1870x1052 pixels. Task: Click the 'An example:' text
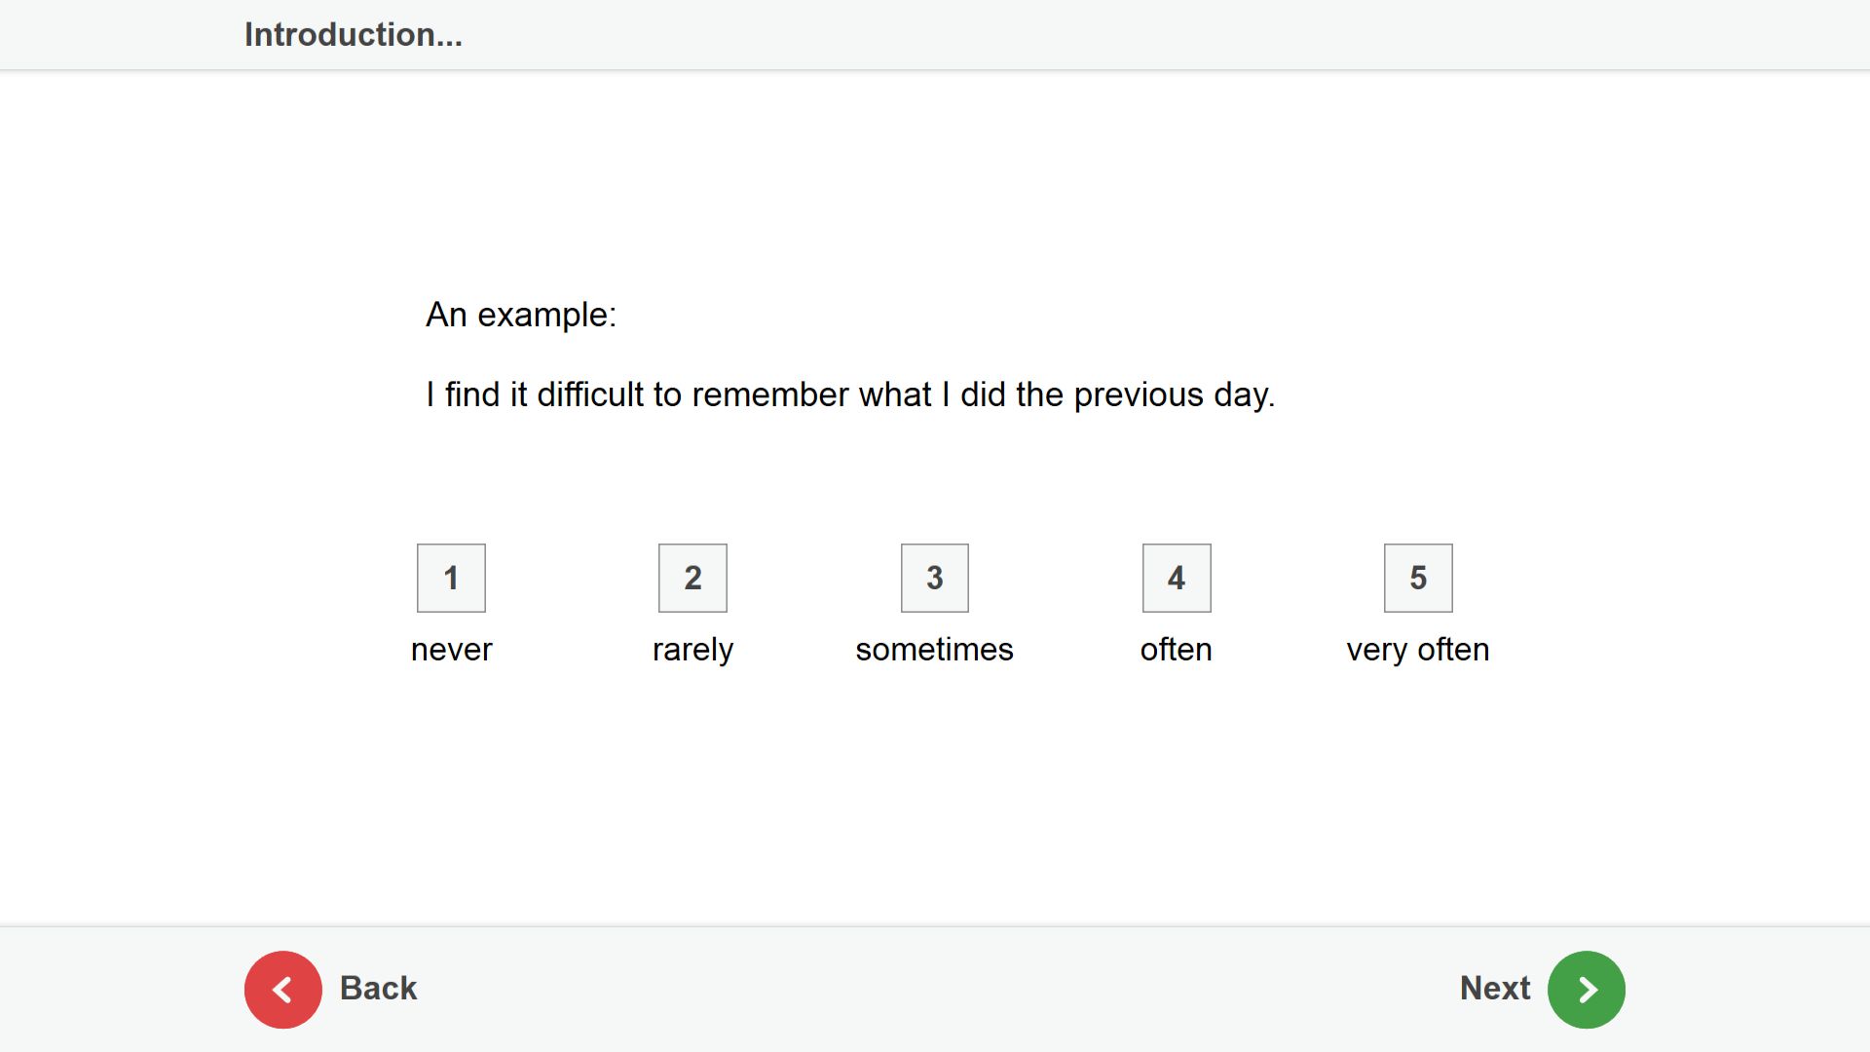(521, 315)
